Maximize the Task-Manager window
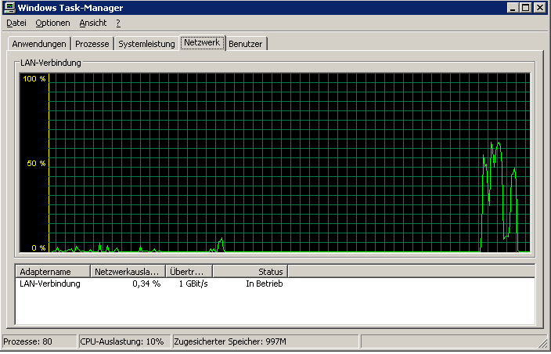The height and width of the screenshot is (354, 551). pyautogui.click(x=526, y=8)
